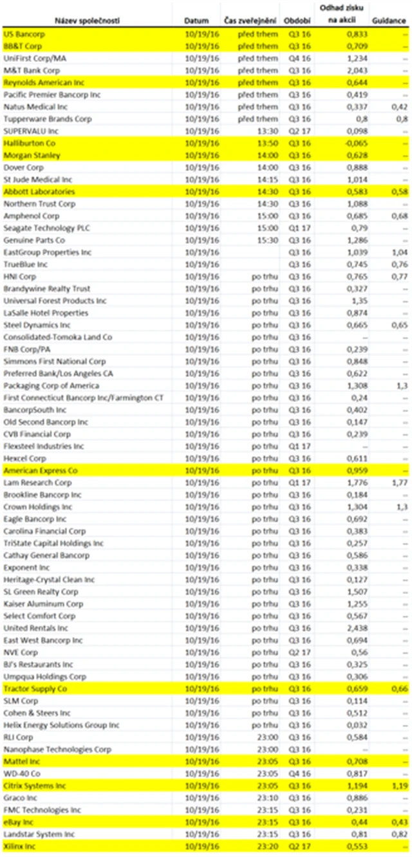The height and width of the screenshot is (857, 412).
Task: Select the 'WD-40 Co' cell
Action: [x=86, y=774]
